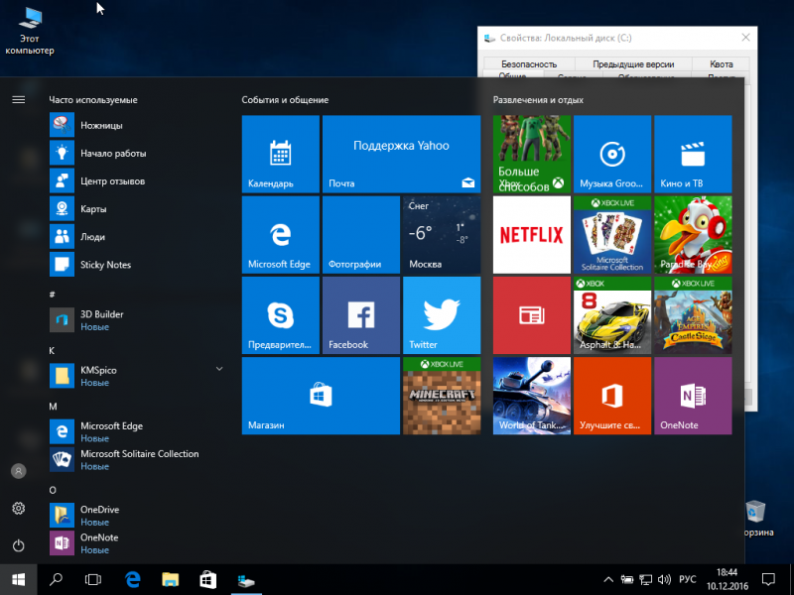Open 3D Builder from app list
Screen dimensions: 794x595
coord(137,320)
